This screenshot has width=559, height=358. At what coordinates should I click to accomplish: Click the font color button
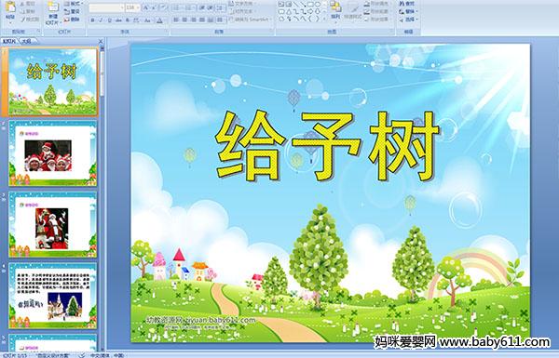[x=159, y=20]
